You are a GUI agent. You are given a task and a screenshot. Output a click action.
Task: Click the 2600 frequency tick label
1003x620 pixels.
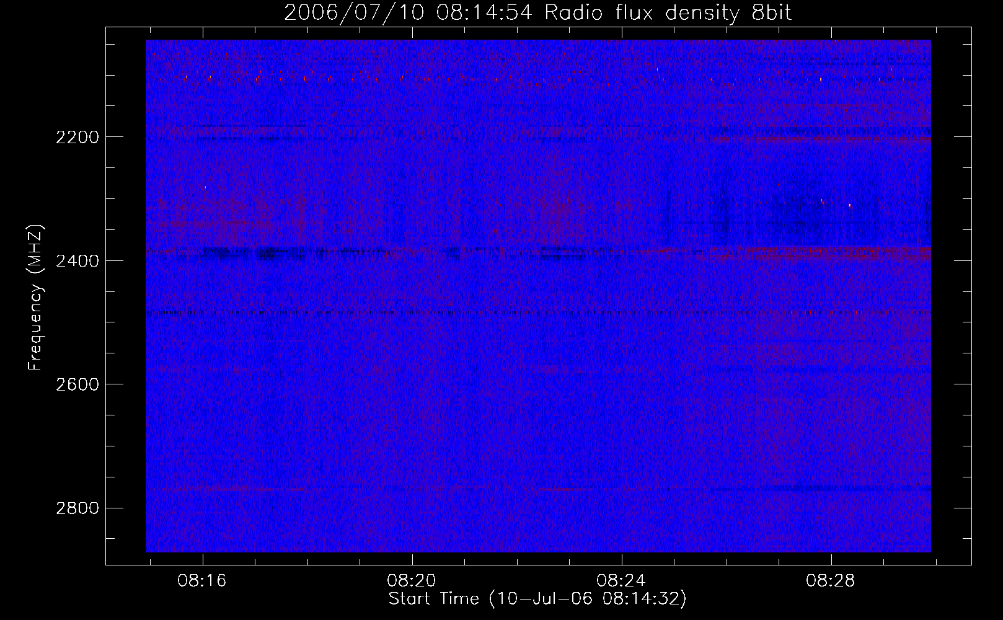pyautogui.click(x=77, y=384)
